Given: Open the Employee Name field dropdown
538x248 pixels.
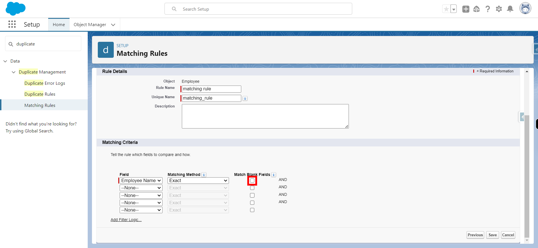Looking at the screenshot, I should click(141, 181).
